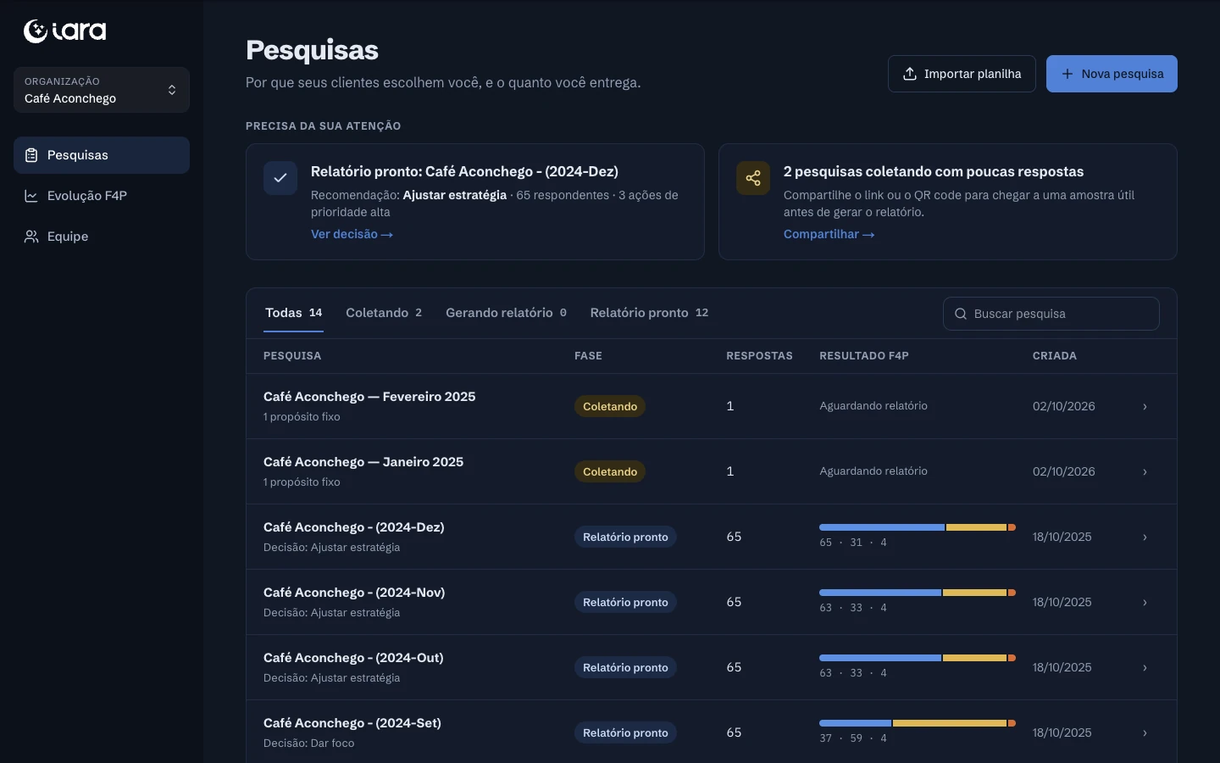The image size is (1220, 763).
Task: Open the Fevereiro 2025 row chevron
Action: (x=1145, y=407)
